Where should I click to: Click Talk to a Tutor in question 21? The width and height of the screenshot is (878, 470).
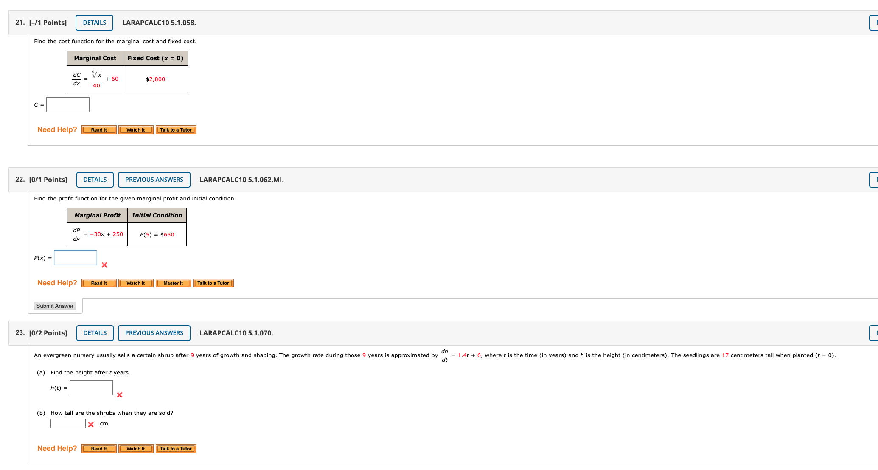click(x=176, y=130)
